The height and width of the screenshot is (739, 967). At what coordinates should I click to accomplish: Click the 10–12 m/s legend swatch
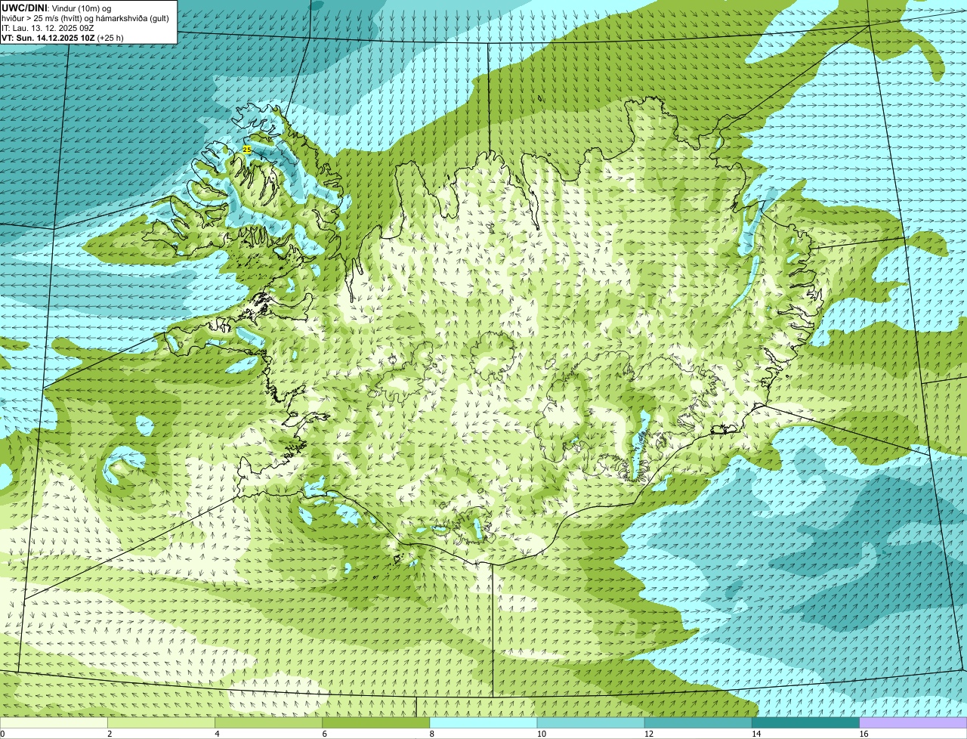pyautogui.click(x=591, y=723)
